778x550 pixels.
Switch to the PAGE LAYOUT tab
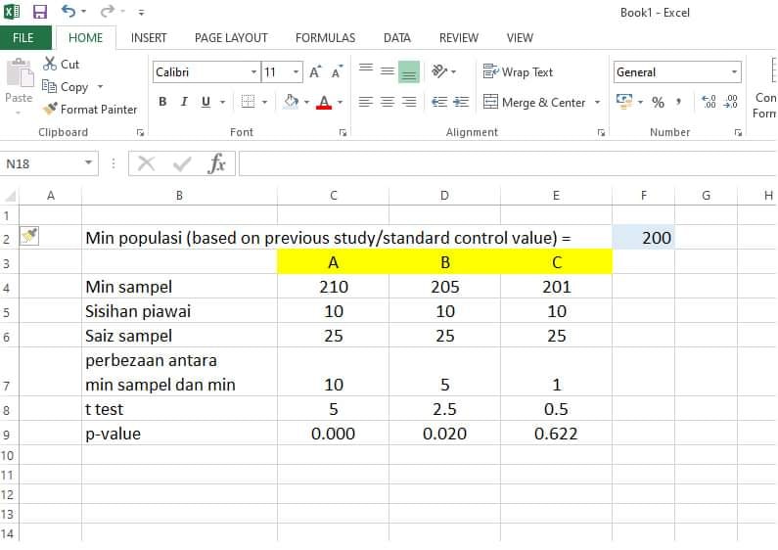point(231,38)
